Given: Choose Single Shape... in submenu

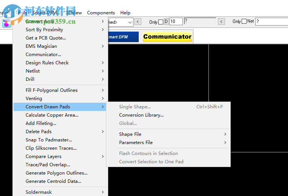Looking at the screenshot, I should coord(168,107).
